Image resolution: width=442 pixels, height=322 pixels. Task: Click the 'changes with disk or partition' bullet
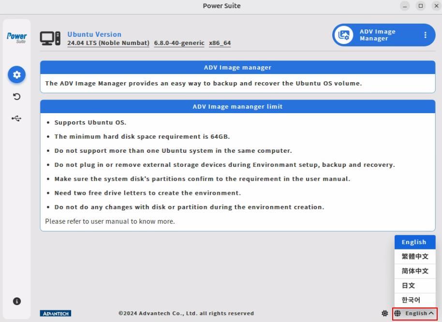point(189,207)
